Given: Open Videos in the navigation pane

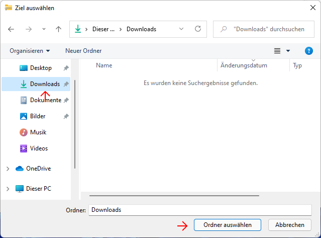Looking at the screenshot, I should pos(39,148).
